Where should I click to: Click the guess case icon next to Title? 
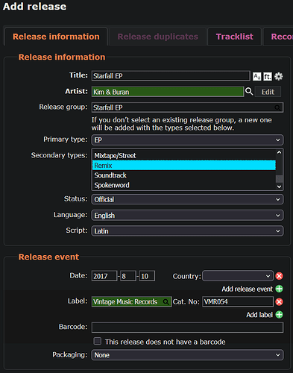point(256,76)
